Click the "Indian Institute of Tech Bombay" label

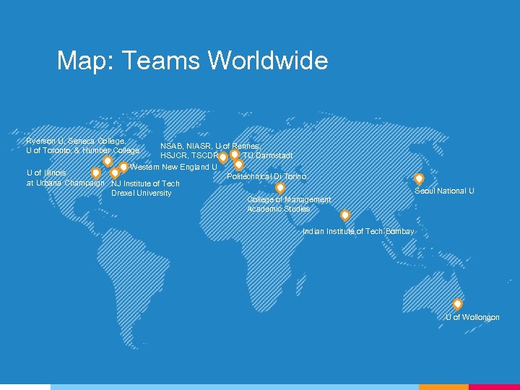[x=358, y=231]
